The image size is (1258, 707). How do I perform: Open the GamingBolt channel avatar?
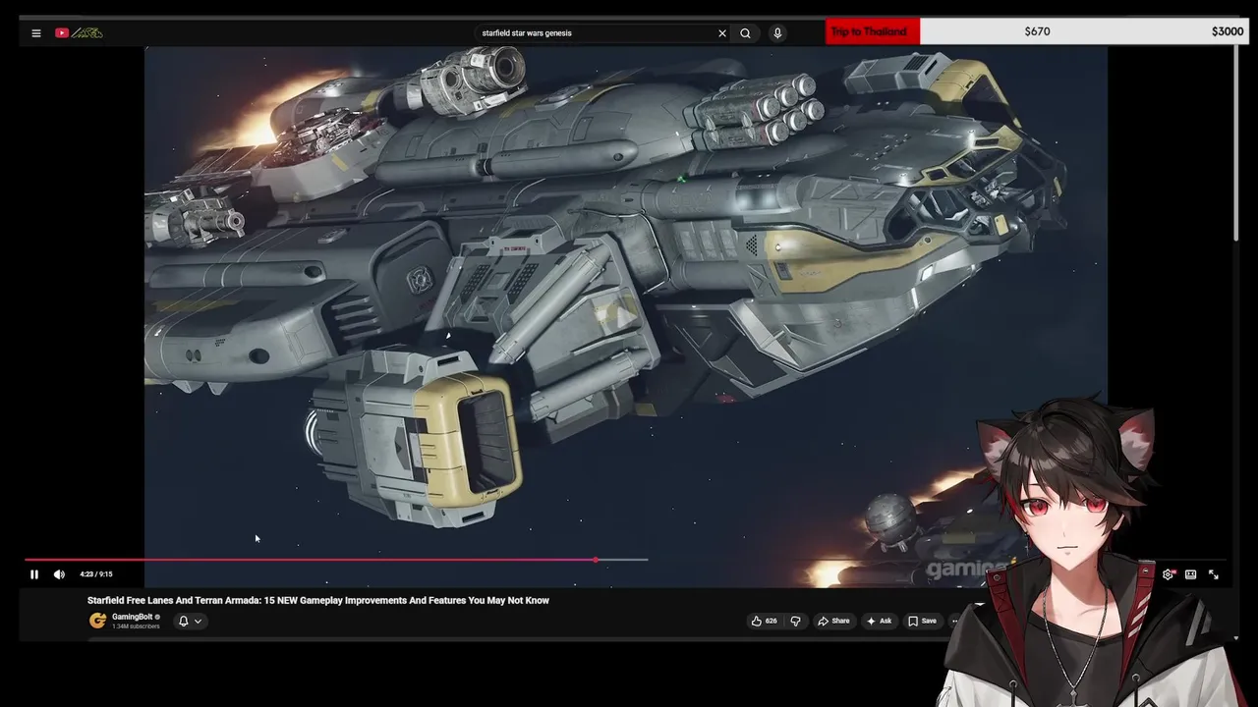pyautogui.click(x=97, y=621)
